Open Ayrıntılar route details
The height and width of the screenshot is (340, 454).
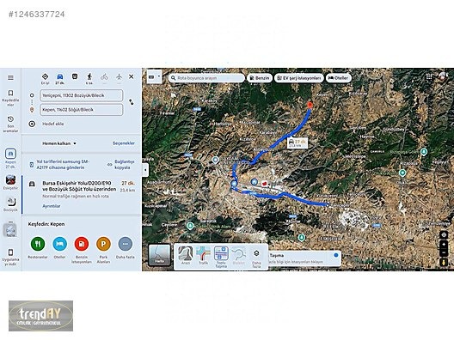[52, 206]
